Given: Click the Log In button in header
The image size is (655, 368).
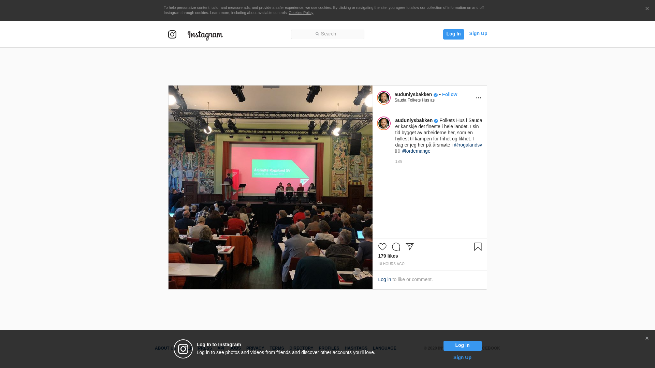Looking at the screenshot, I should (x=453, y=34).
